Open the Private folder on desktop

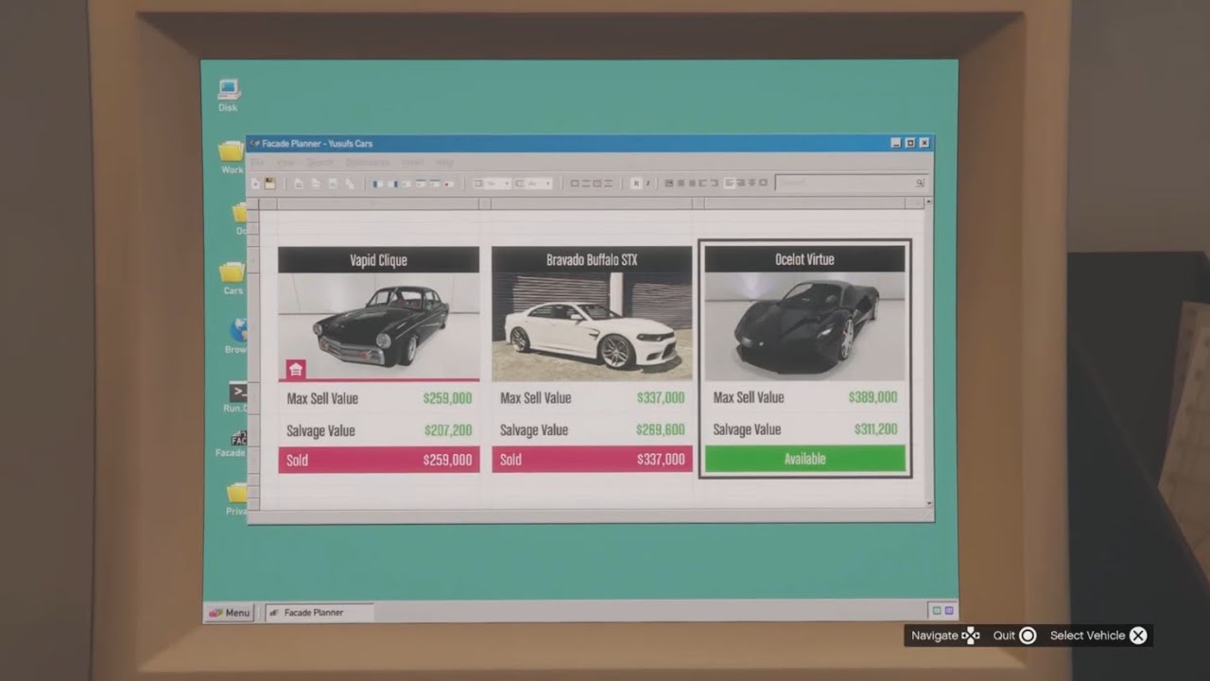236,498
